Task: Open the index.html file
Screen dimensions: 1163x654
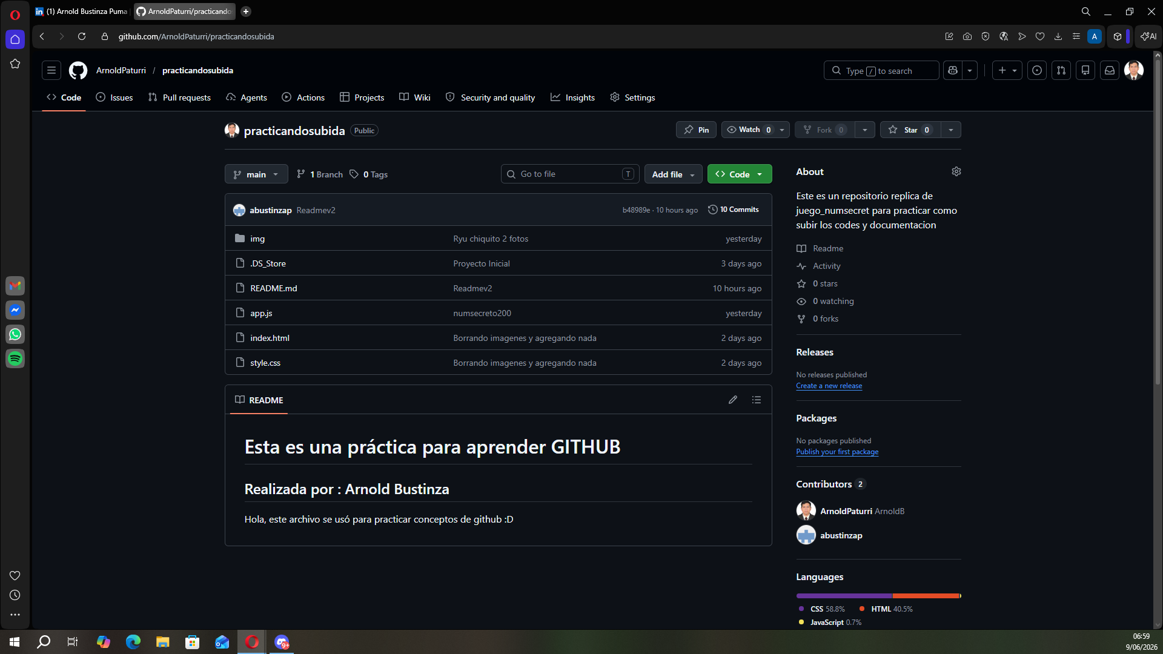Action: (x=270, y=338)
